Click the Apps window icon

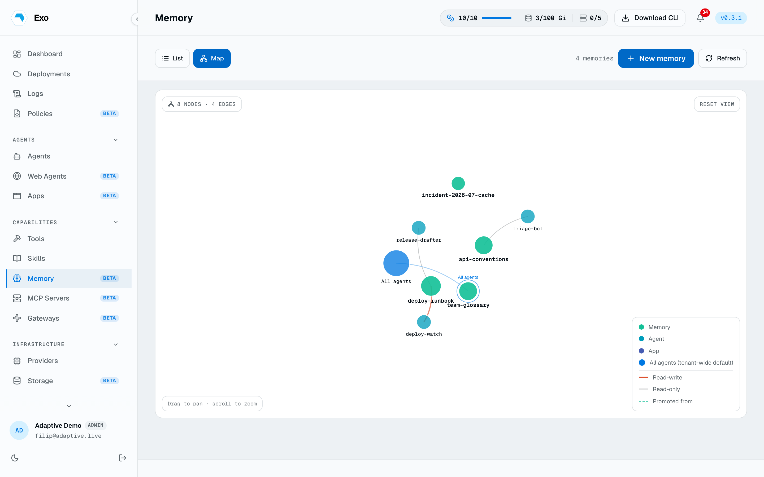click(17, 196)
